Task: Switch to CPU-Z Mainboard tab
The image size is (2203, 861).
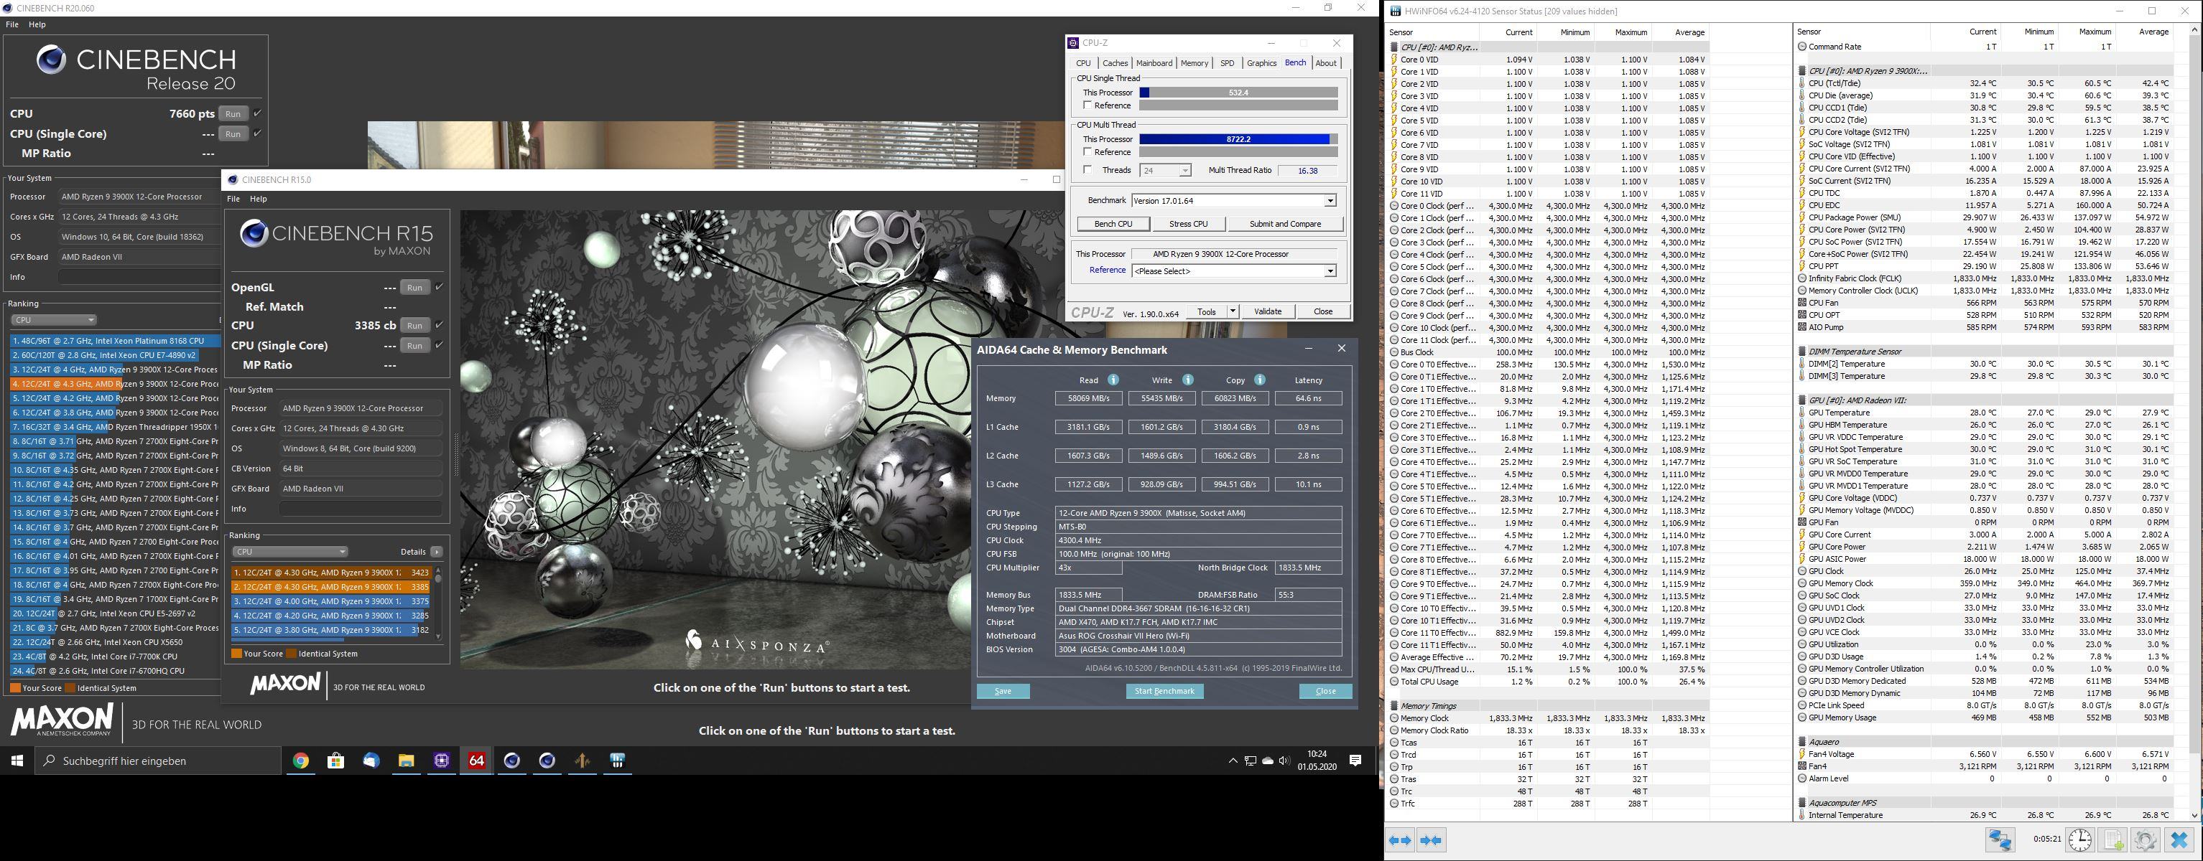Action: tap(1154, 62)
